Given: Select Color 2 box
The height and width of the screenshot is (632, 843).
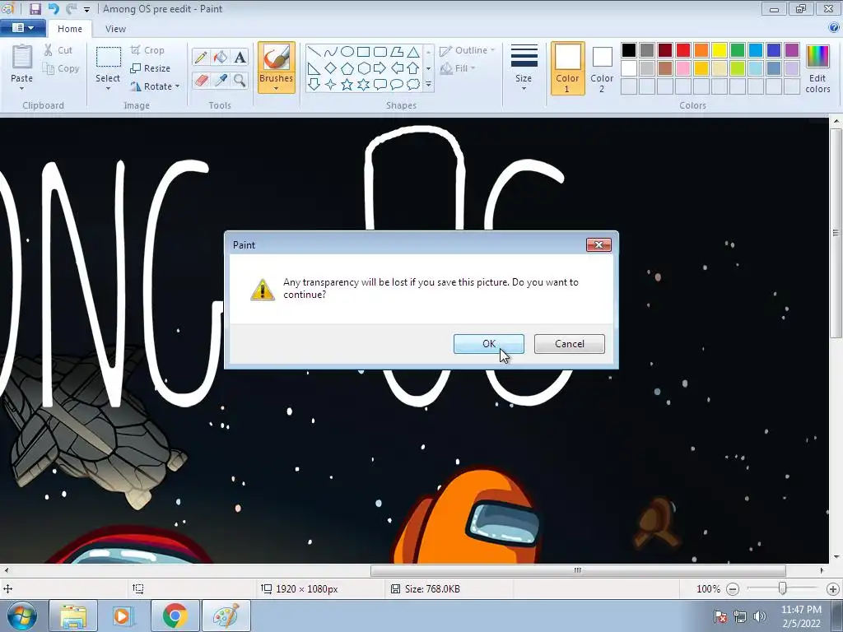Looking at the screenshot, I should tap(602, 68).
